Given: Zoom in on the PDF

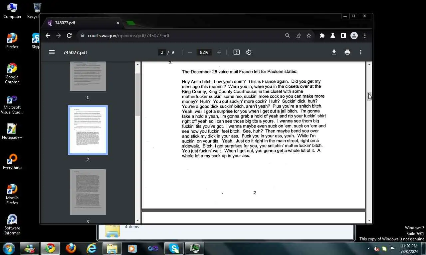Looking at the screenshot, I should 219,52.
